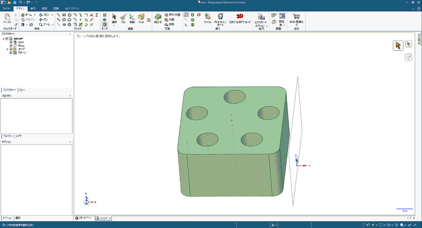Click the large selection arrow in viewport
The image size is (422, 228).
click(x=398, y=45)
